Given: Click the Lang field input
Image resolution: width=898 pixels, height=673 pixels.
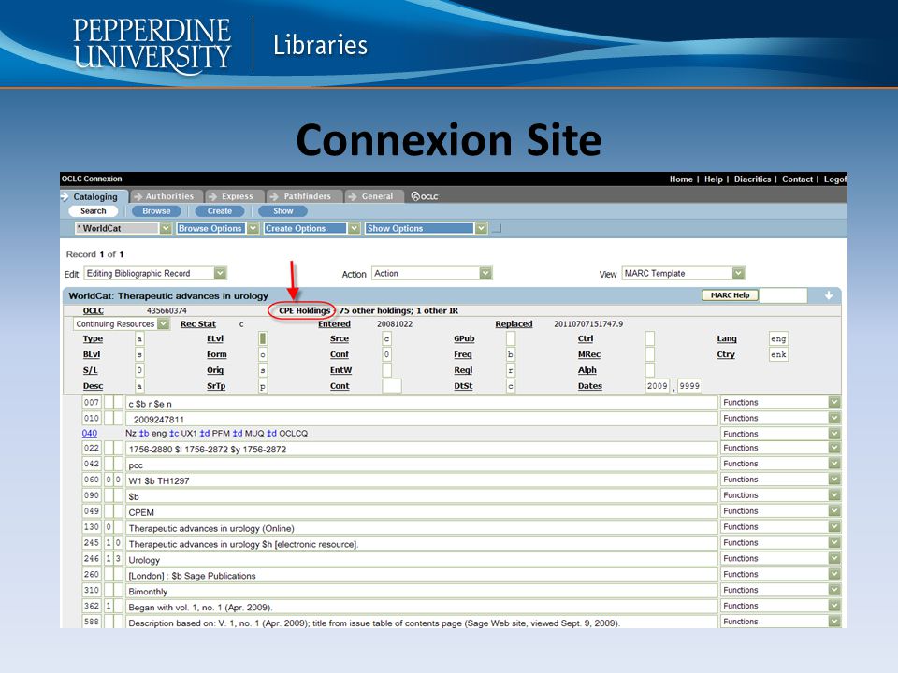Looking at the screenshot, I should (x=778, y=338).
